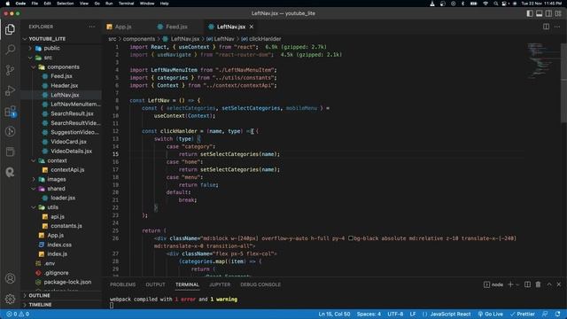567x319 pixels.
Task: Toggle Primary Side Bar layout icon
Action: [x=530, y=13]
